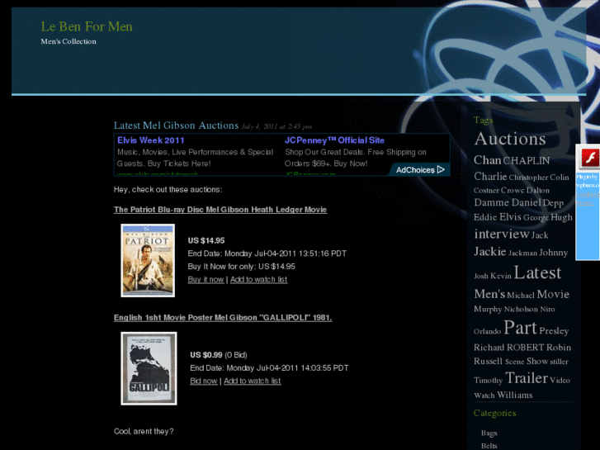Select the Dalton tag

click(x=538, y=191)
